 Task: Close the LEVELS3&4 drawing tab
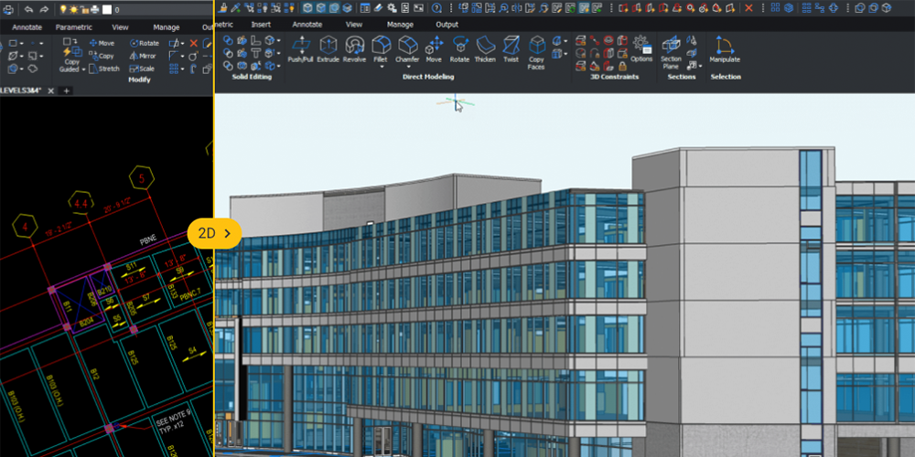tap(50, 90)
